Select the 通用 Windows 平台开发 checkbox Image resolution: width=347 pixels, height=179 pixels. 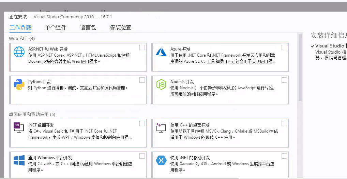coord(142,156)
